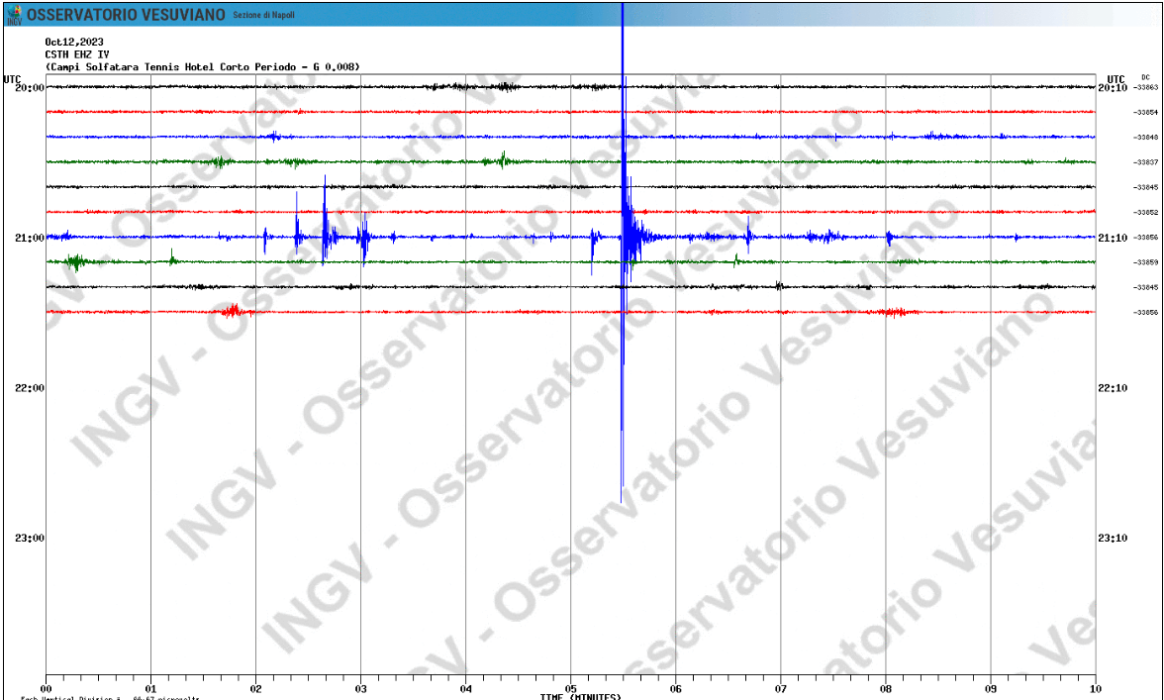Click the Campi Solfatara Tennis Hotel description line

(203, 66)
